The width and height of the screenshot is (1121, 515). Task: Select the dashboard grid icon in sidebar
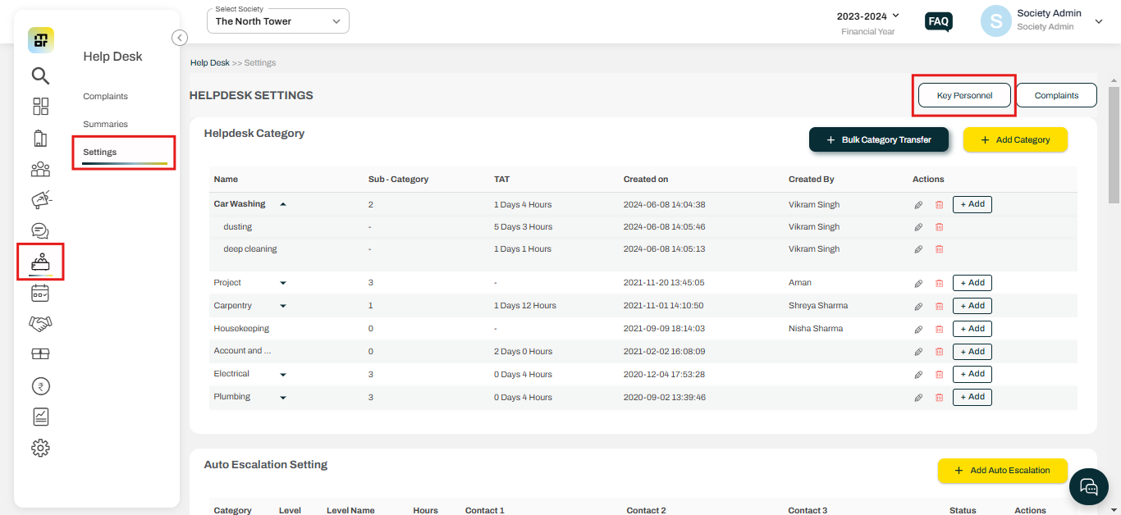pos(40,106)
